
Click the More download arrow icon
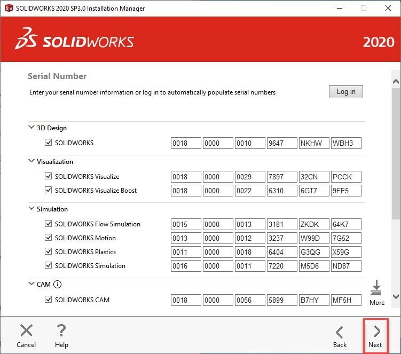click(x=376, y=287)
